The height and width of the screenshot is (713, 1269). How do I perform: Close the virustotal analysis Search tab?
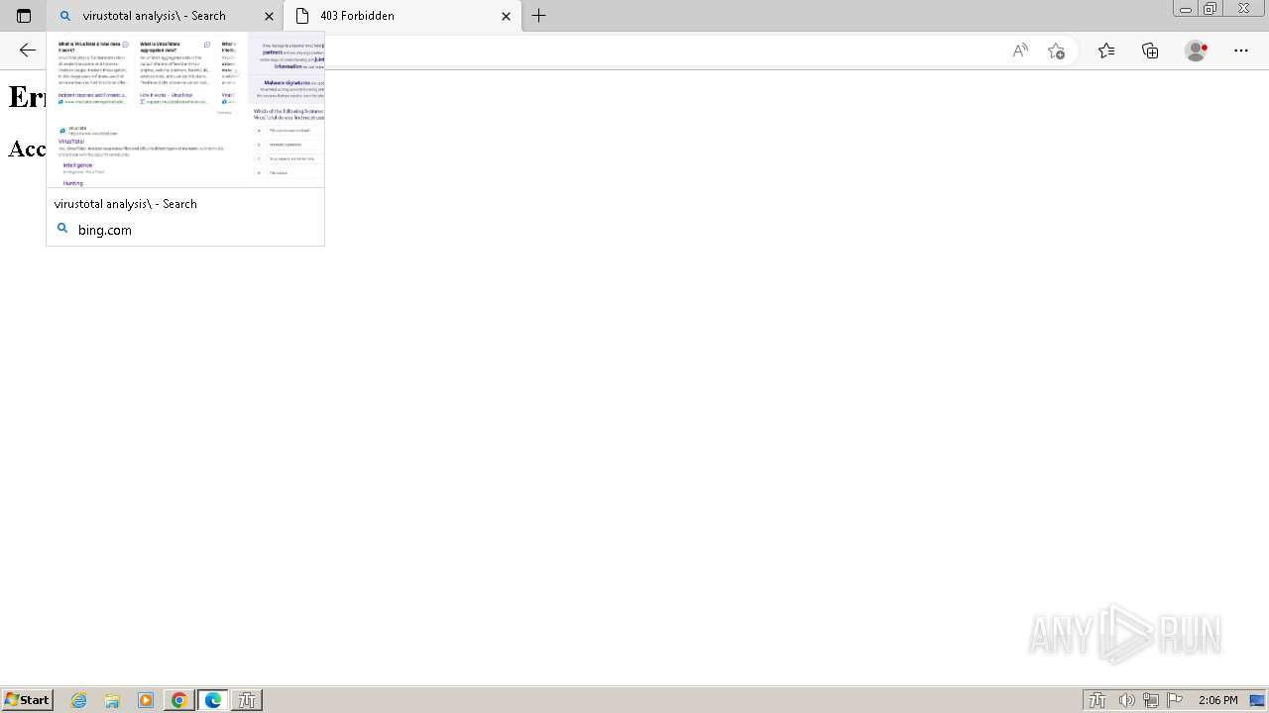269,16
